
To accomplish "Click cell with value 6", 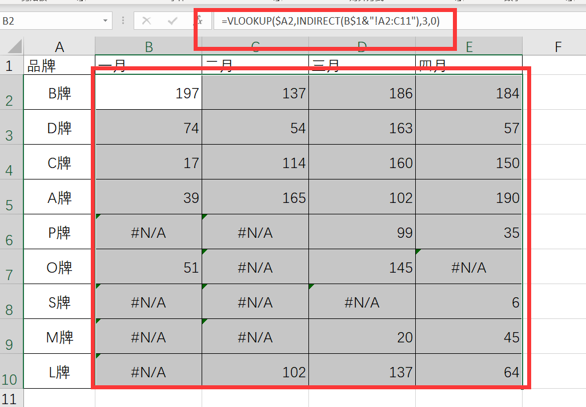I will tap(469, 301).
